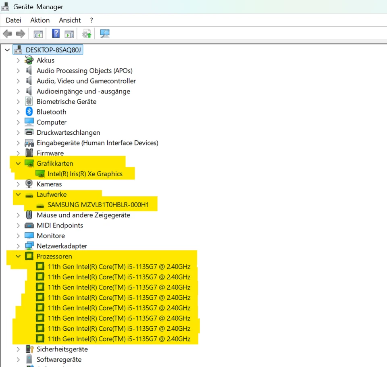Click the Biometrische Geräte fingerprint icon
Viewport: 387px width, 367px height.
click(29, 101)
